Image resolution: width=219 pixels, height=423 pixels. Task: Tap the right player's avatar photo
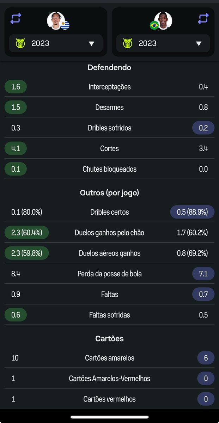tap(163, 21)
